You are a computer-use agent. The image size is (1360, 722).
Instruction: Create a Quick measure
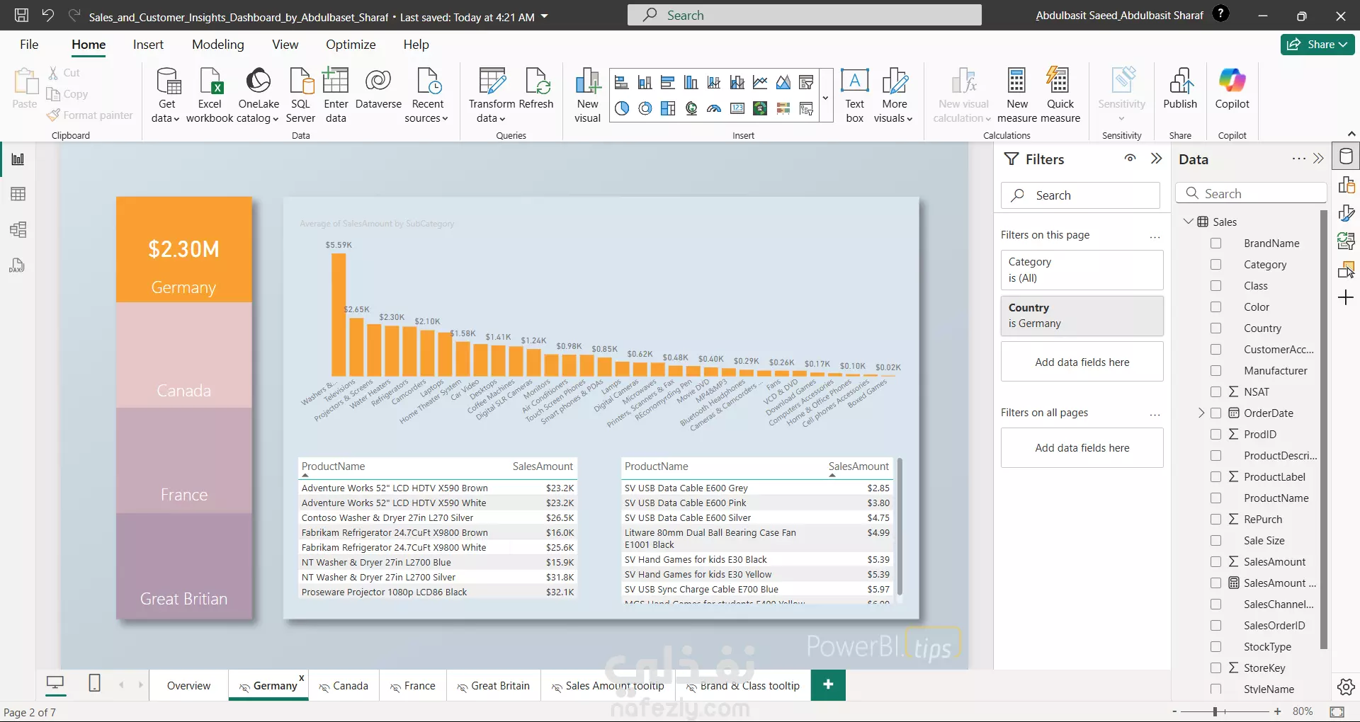click(1060, 96)
